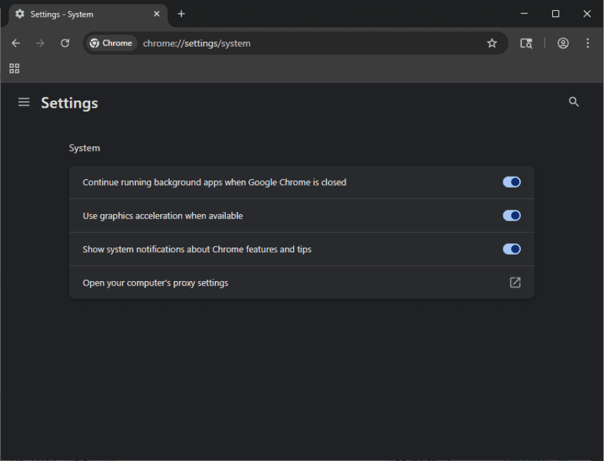Reload the settings page
The width and height of the screenshot is (604, 461).
65,43
